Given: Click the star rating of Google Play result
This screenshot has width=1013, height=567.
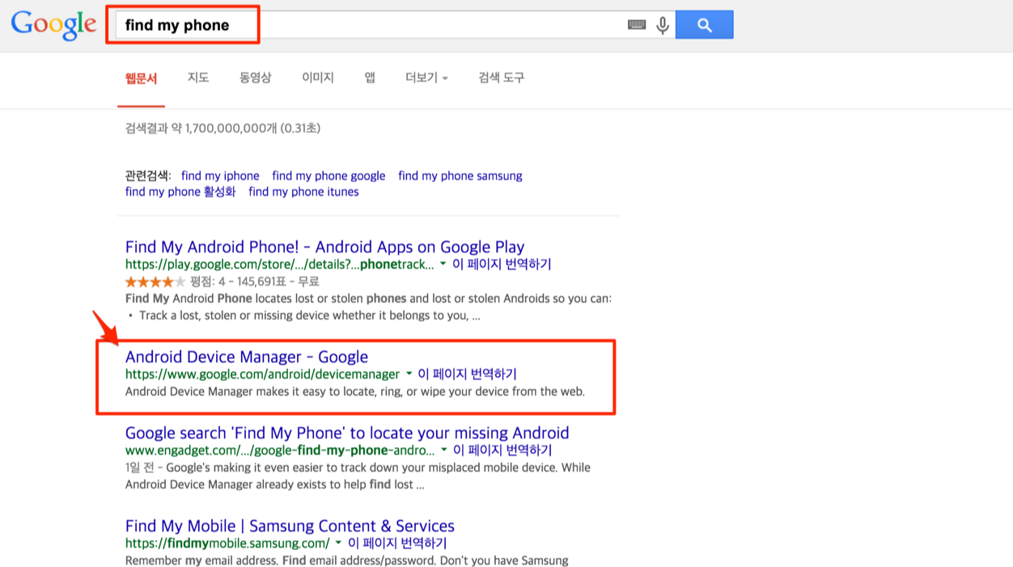Looking at the screenshot, I should 155,281.
